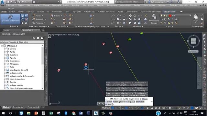The width and height of the screenshot is (207, 116).
Task: Toggle lineweight display in status bar
Action: (148, 108)
